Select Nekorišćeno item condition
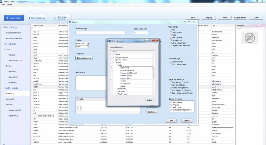This screenshot has width=266, height=145. pyautogui.click(x=171, y=102)
